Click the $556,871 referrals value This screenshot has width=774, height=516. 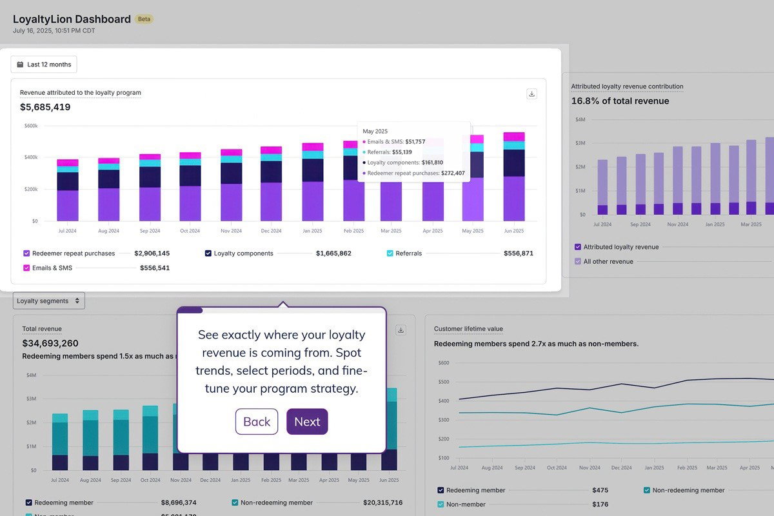(x=519, y=253)
